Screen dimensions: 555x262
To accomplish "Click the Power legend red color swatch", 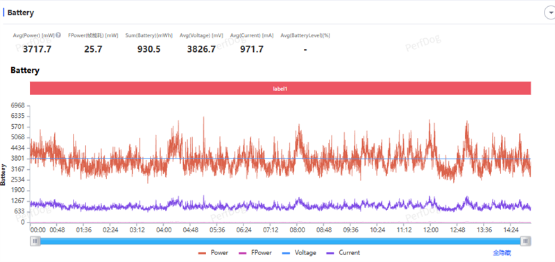I will (202, 253).
